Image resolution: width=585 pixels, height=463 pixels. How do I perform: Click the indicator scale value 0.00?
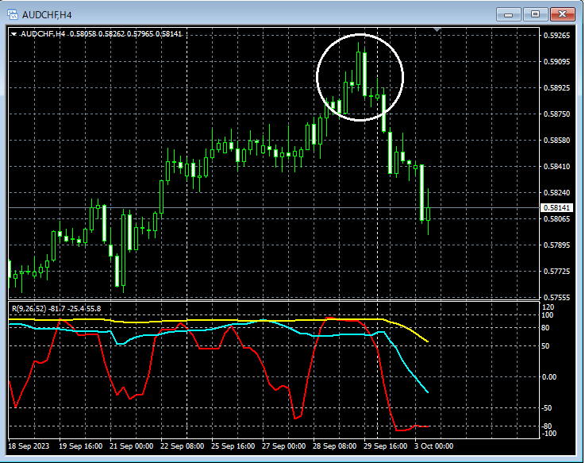[548, 377]
